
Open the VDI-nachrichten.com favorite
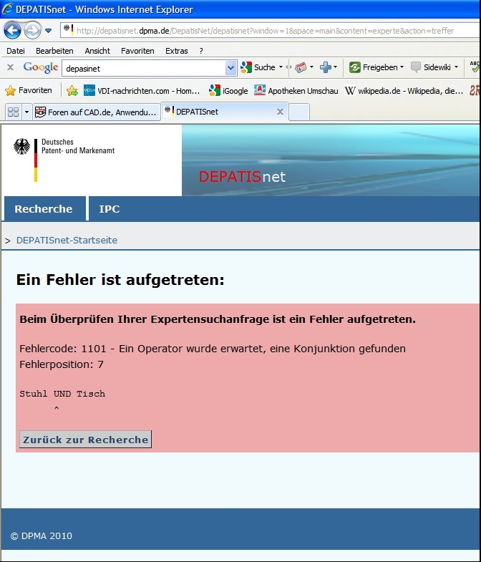[142, 91]
